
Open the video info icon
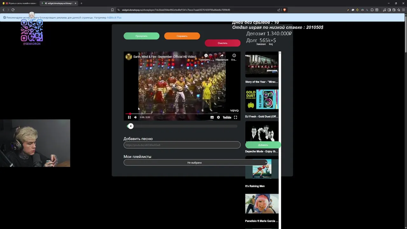click(x=234, y=56)
